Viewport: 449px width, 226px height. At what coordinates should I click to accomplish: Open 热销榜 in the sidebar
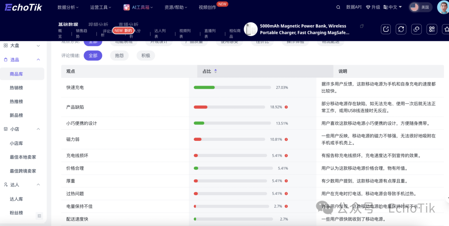(16, 88)
